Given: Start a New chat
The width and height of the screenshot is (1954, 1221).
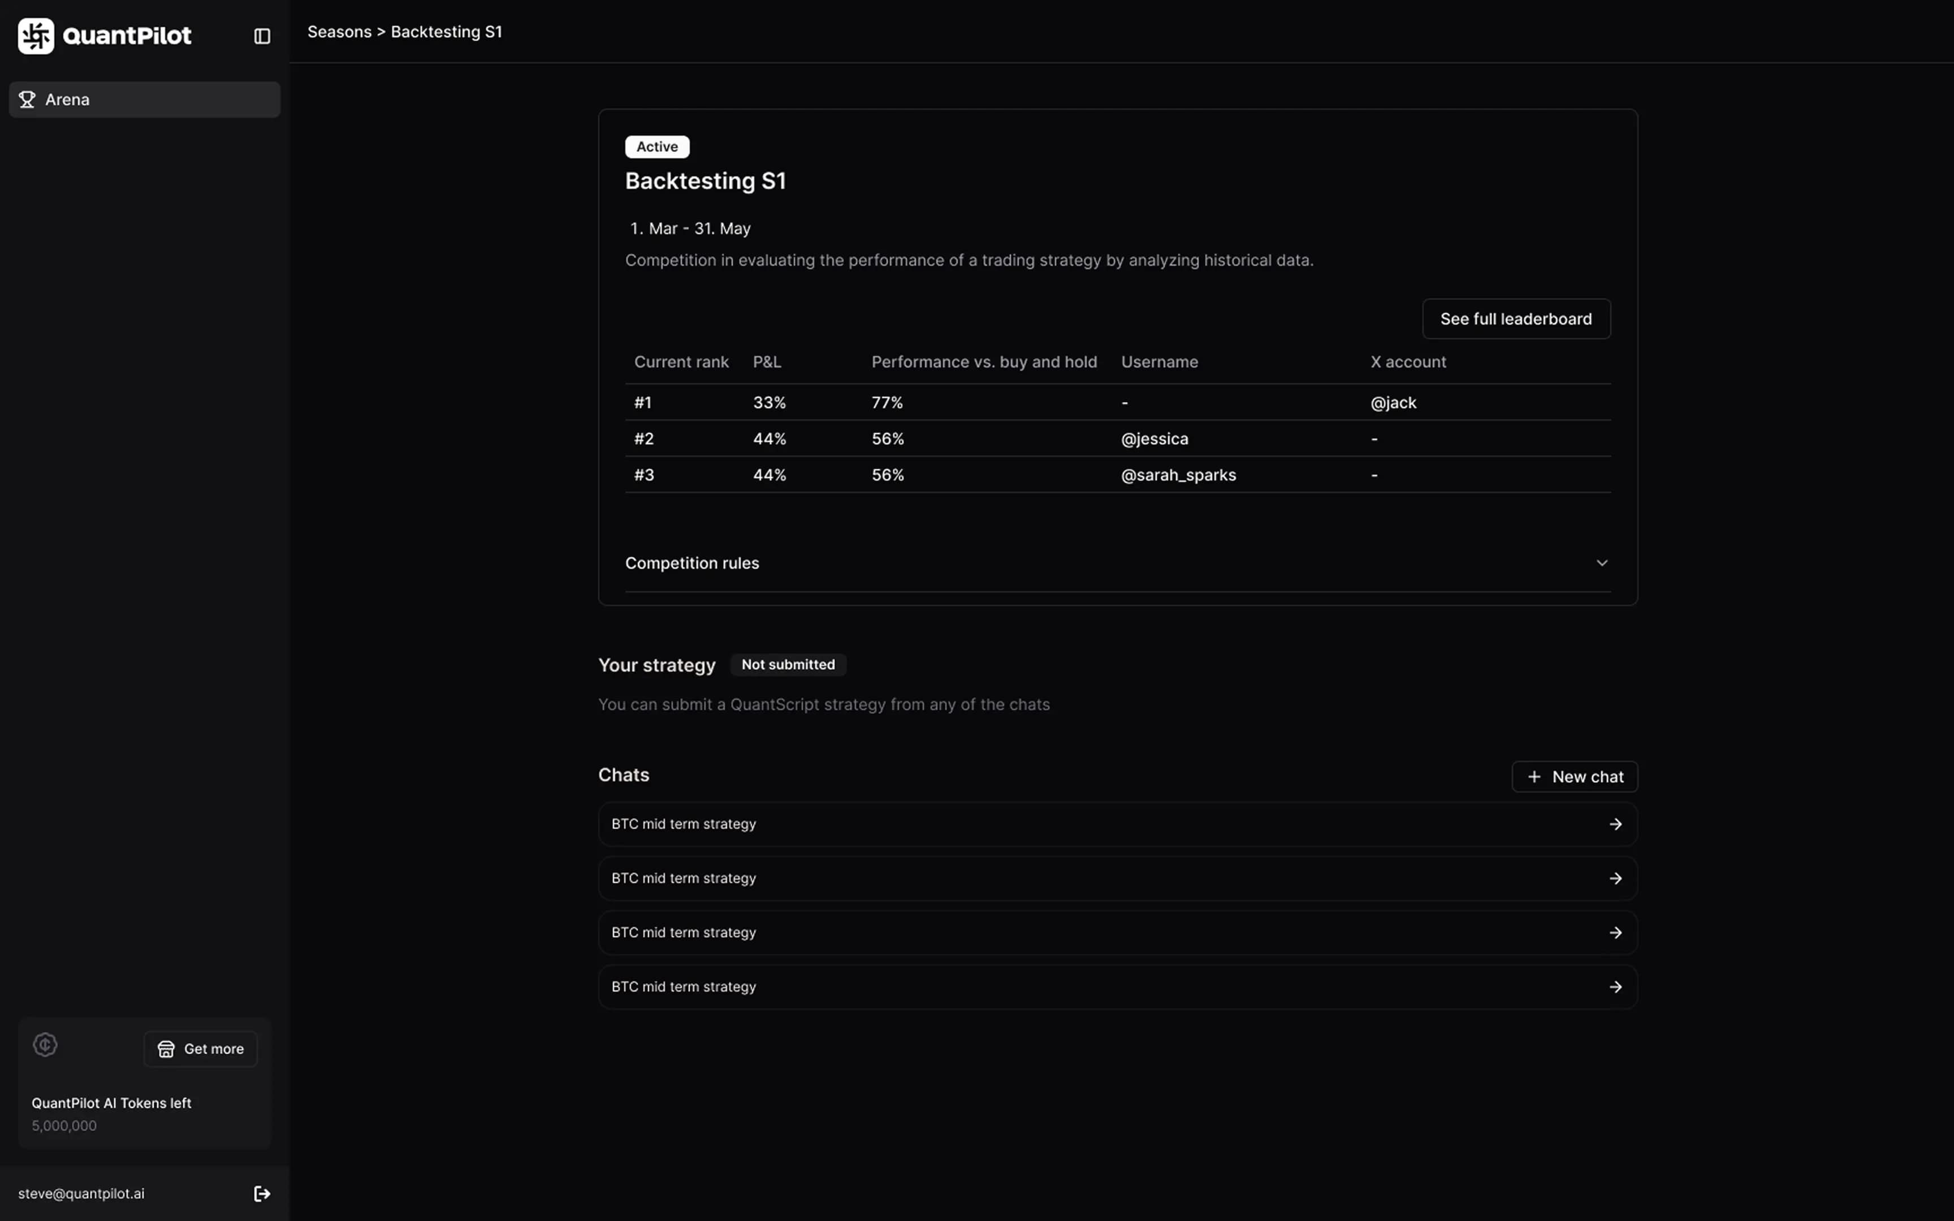Looking at the screenshot, I should [x=1575, y=776].
